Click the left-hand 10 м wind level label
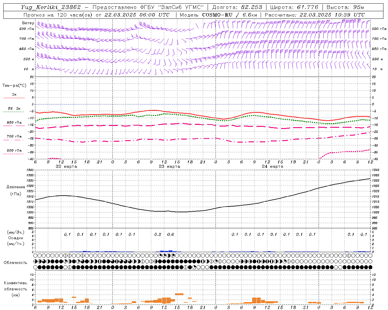Image resolution: width=388 pixels, height=310 pixels. tap(29, 69)
